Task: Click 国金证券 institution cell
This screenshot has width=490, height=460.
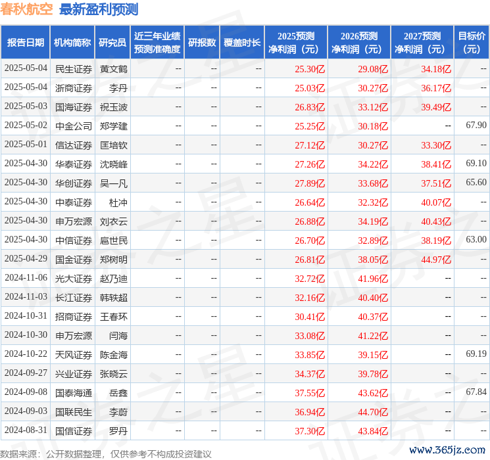Action: pyautogui.click(x=74, y=260)
